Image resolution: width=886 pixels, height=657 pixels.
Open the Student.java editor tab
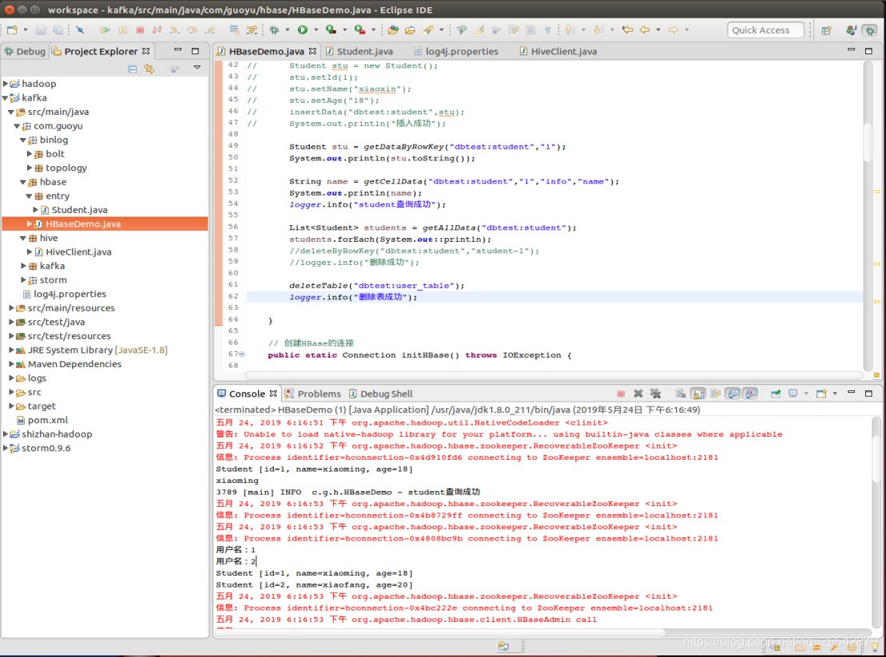(x=360, y=51)
